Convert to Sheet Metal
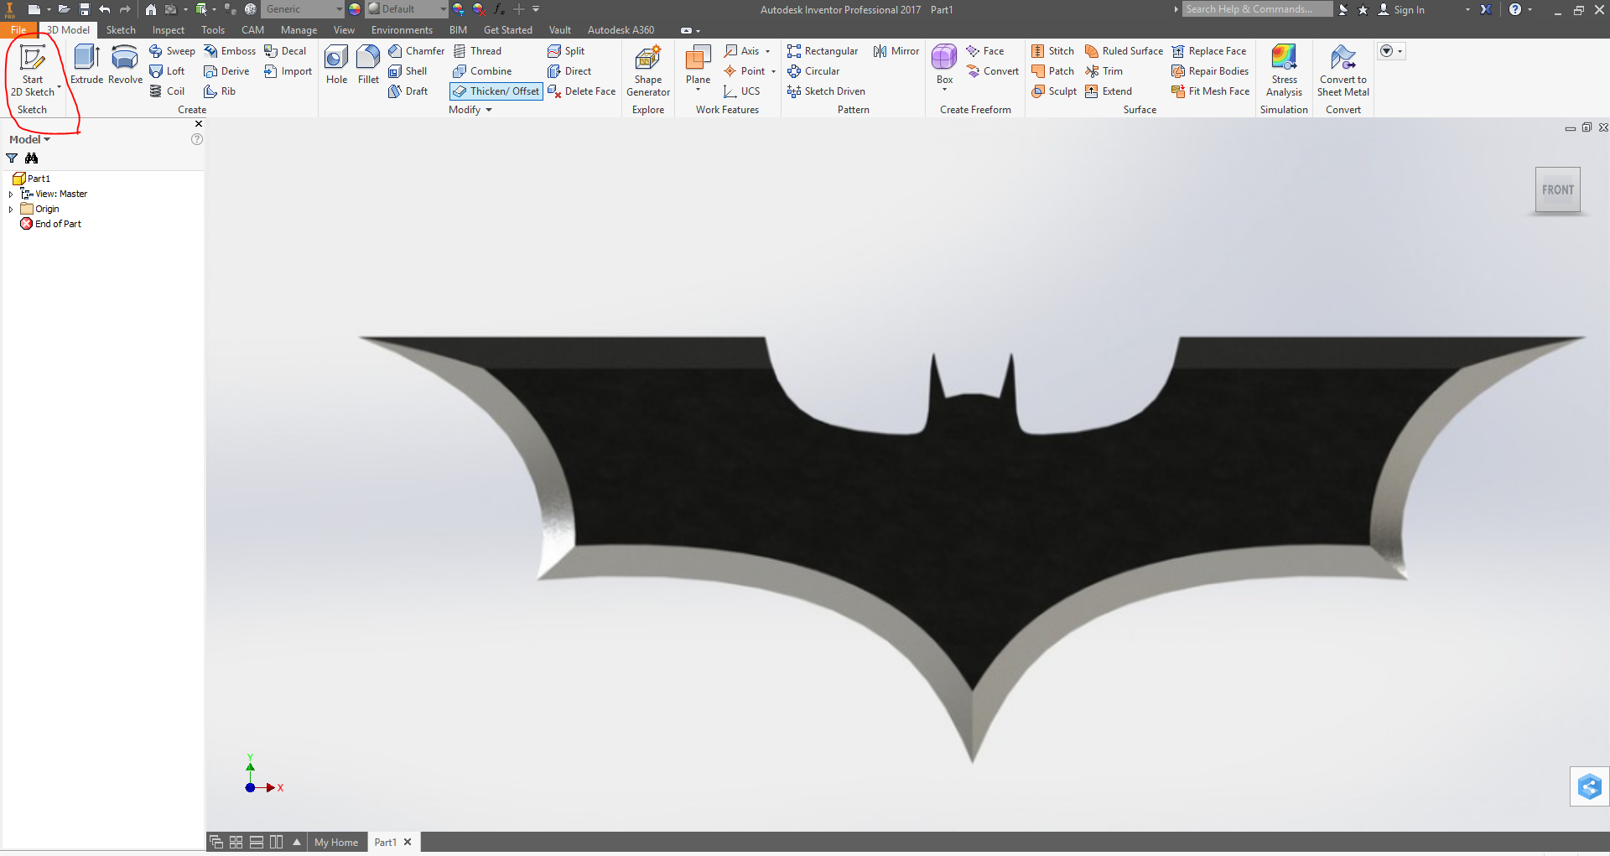This screenshot has width=1610, height=856. pyautogui.click(x=1343, y=70)
